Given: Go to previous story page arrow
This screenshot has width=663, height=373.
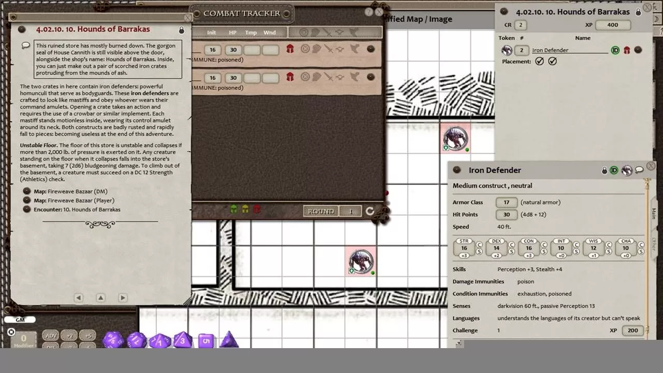Looking at the screenshot, I should click(x=78, y=297).
